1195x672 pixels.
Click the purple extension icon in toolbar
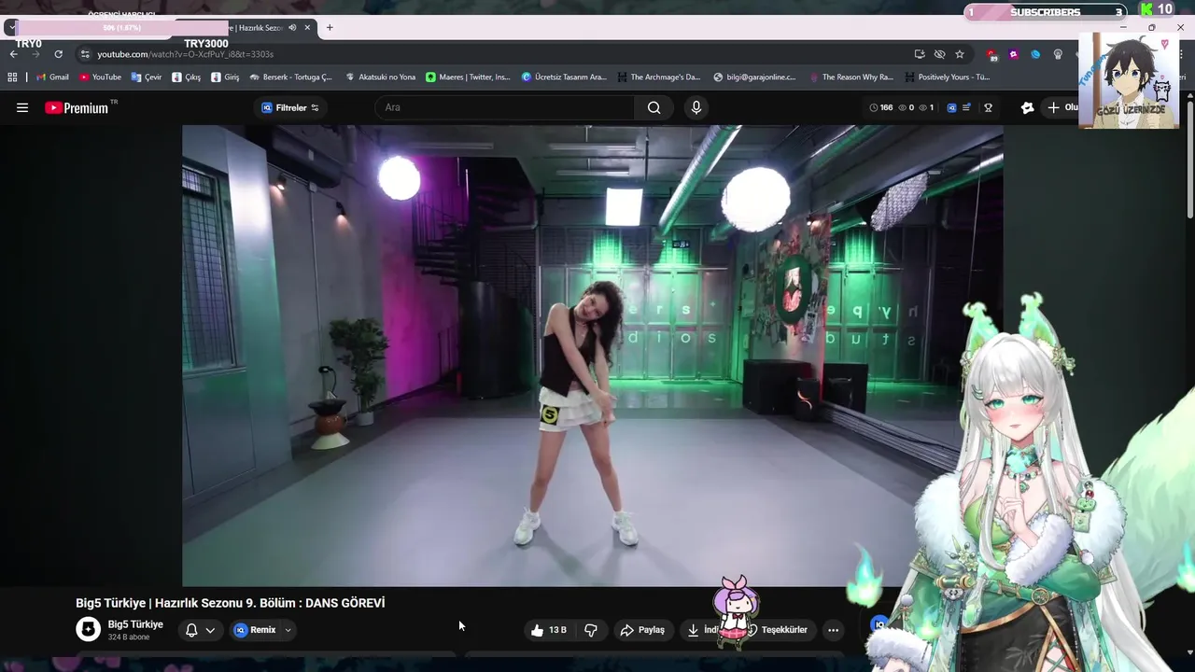pos(1014,54)
